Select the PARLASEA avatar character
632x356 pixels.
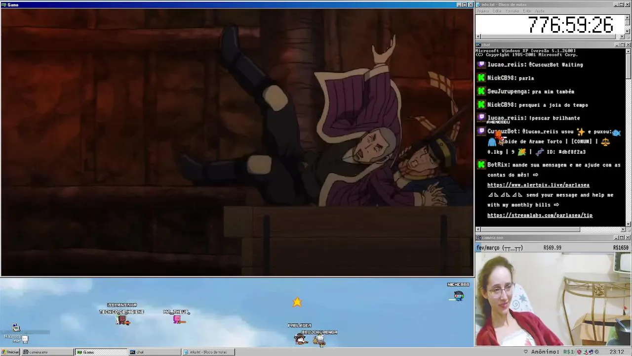(300, 339)
